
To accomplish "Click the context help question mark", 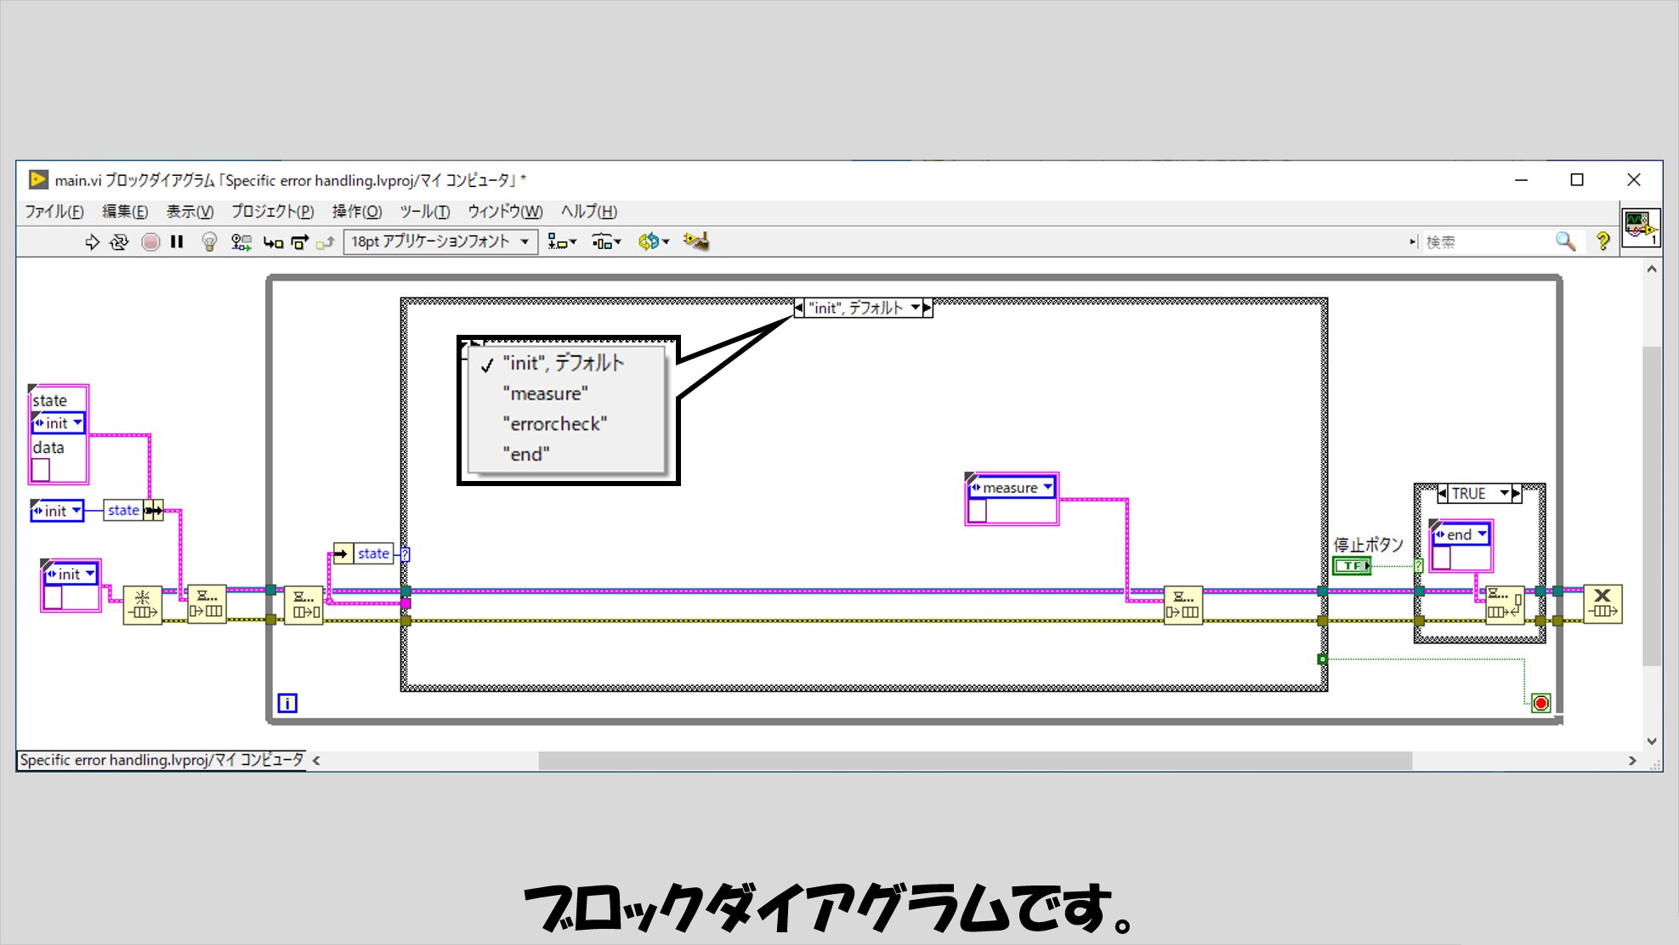I will point(1602,241).
